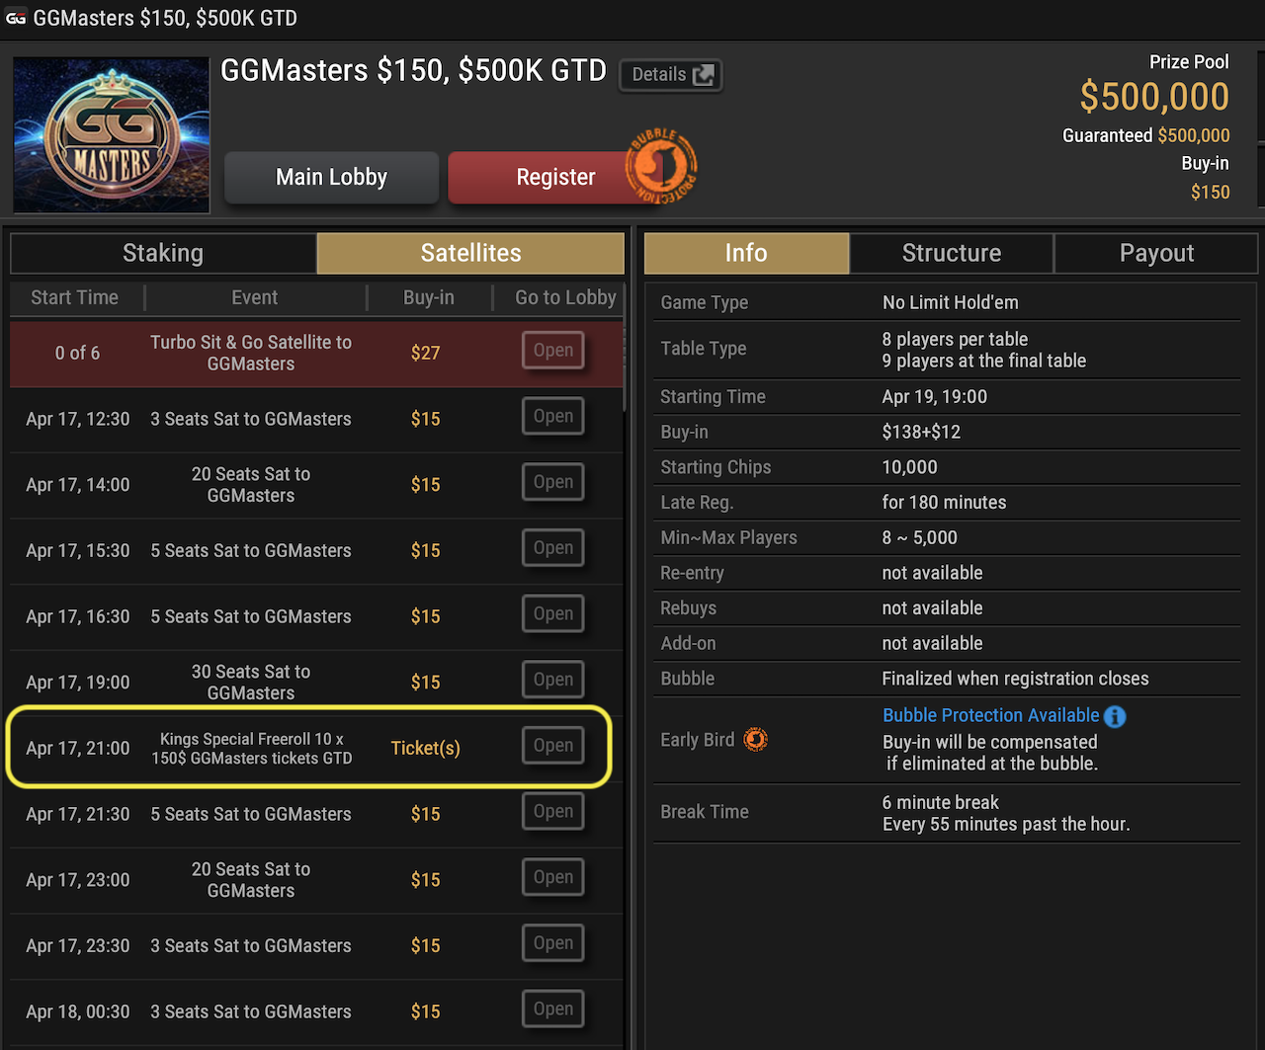The width and height of the screenshot is (1265, 1050).
Task: Click the Early Bird orange badge icon
Action: tap(755, 740)
